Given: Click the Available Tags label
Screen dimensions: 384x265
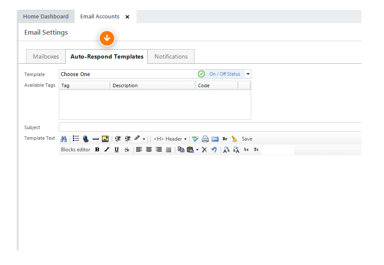Looking at the screenshot, I should click(x=40, y=85).
